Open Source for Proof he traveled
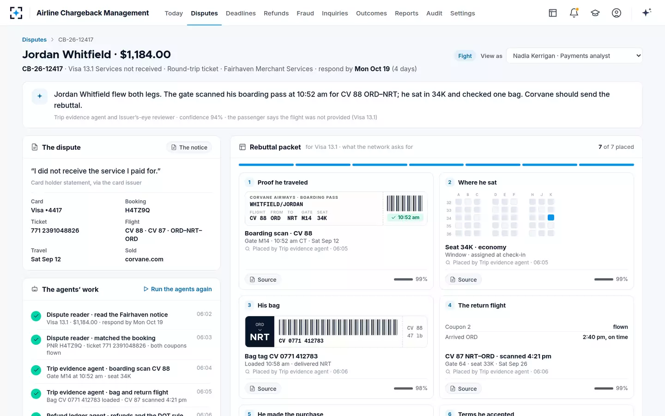The width and height of the screenshot is (665, 416). [x=263, y=280]
